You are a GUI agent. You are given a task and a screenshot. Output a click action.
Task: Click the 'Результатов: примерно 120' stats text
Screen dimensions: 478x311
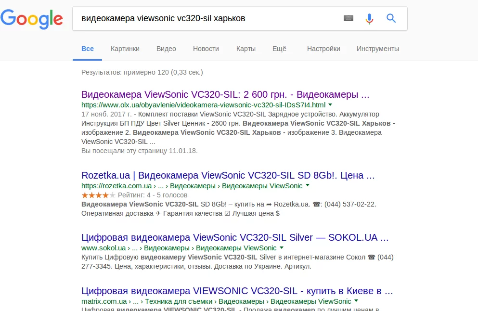pyautogui.click(x=142, y=72)
